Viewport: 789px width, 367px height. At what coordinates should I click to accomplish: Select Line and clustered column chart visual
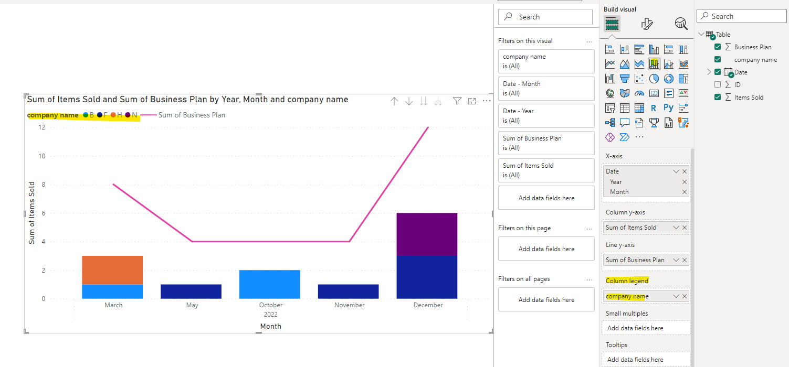[669, 64]
